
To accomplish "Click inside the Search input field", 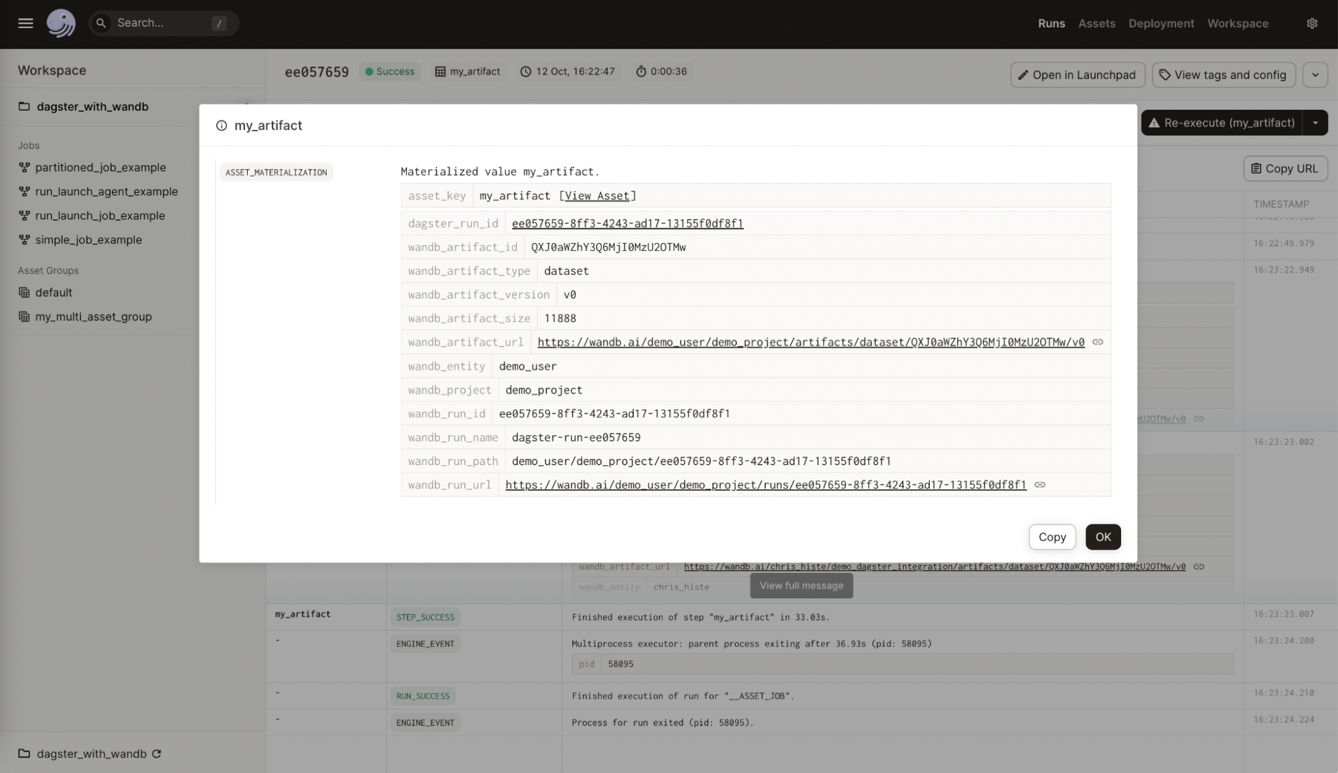I will [x=161, y=23].
